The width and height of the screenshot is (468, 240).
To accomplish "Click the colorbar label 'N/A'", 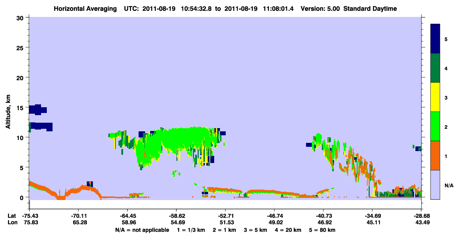I will [449, 185].
